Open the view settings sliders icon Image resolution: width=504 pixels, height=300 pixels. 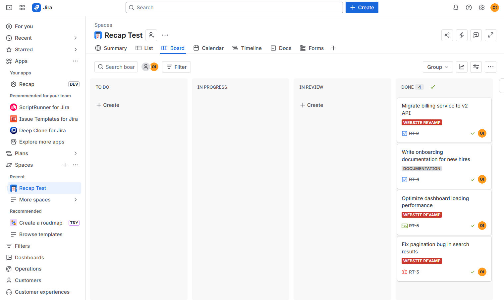point(476,67)
